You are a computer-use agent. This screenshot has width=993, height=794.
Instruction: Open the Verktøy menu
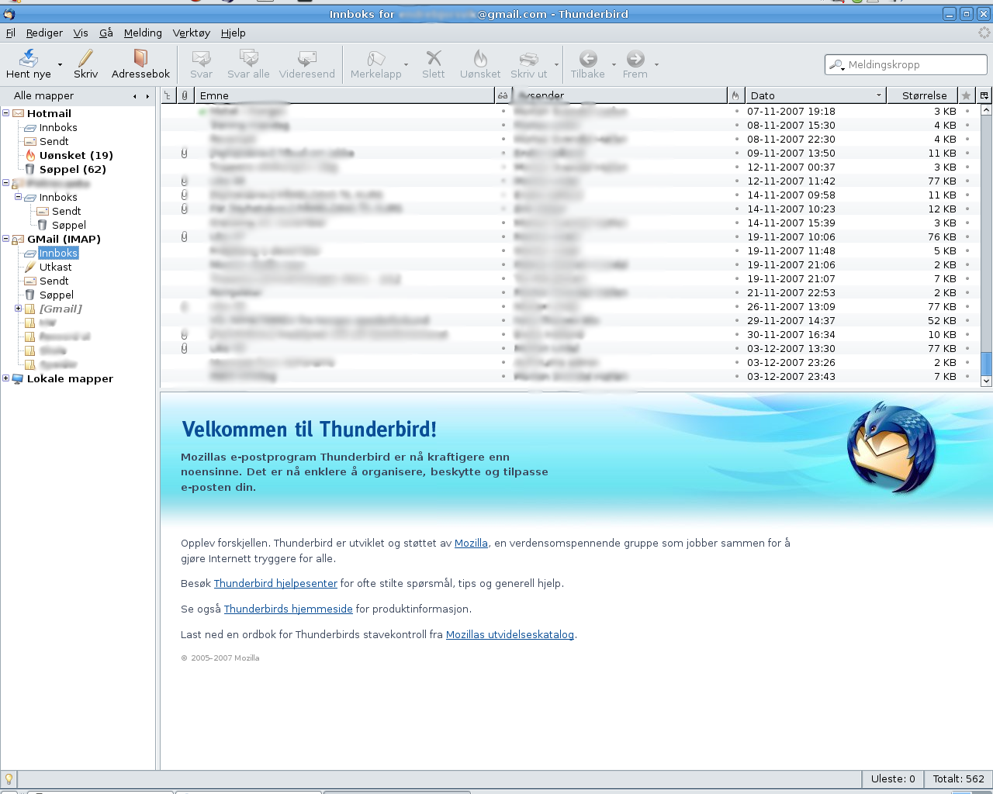(191, 33)
